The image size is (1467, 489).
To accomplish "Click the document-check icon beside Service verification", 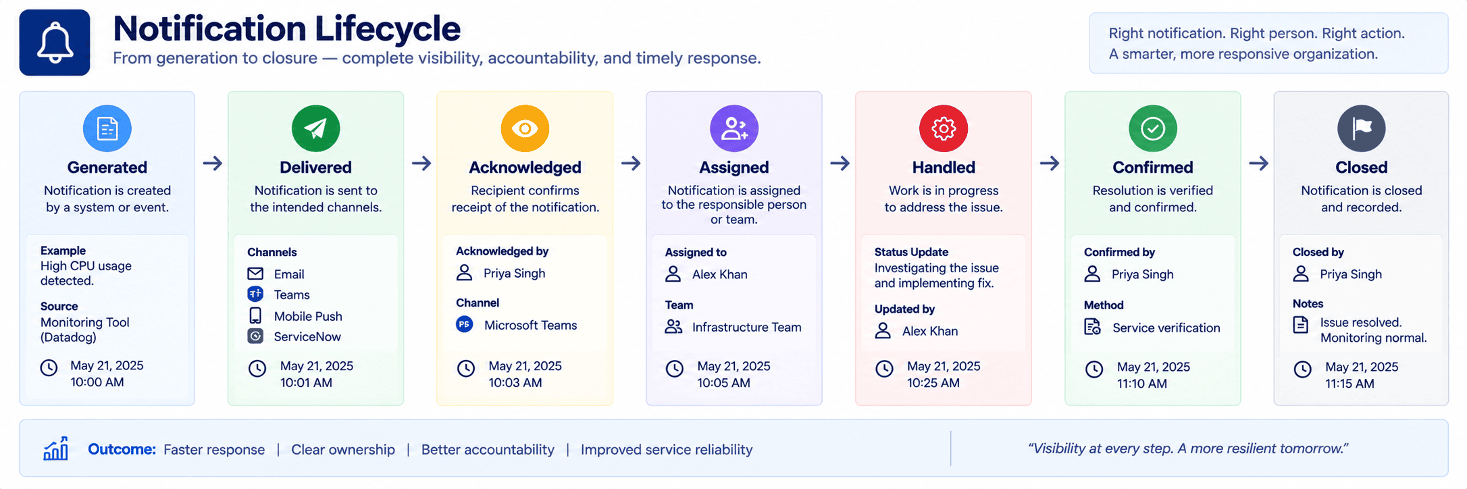I will pyautogui.click(x=1092, y=327).
